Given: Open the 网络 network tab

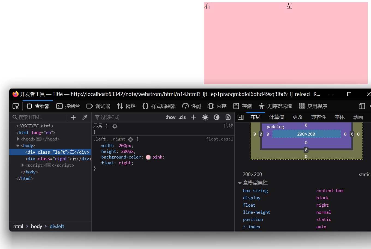Looking at the screenshot, I should click(126, 106).
